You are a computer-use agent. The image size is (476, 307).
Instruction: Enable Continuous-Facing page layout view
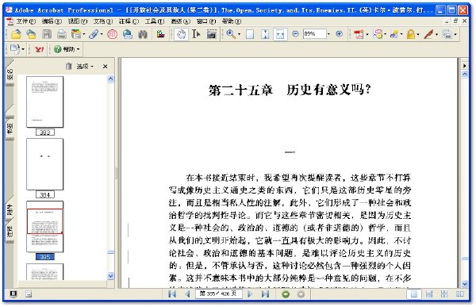444,294
